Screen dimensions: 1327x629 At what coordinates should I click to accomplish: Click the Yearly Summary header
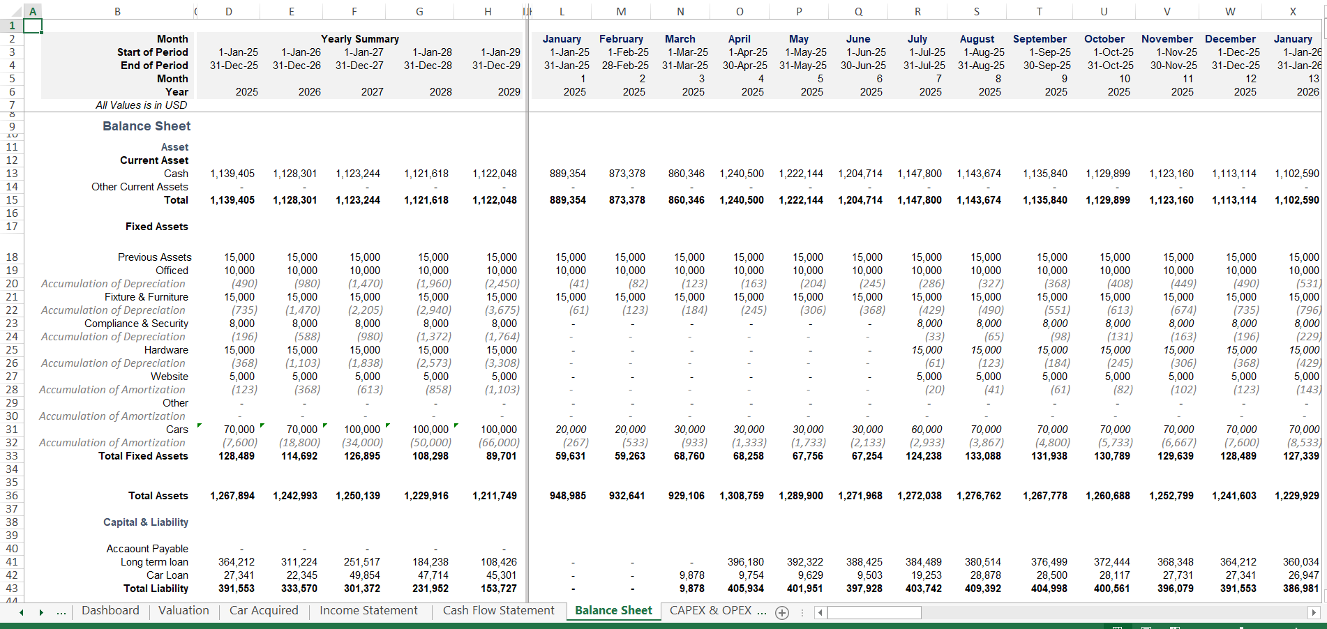click(360, 39)
